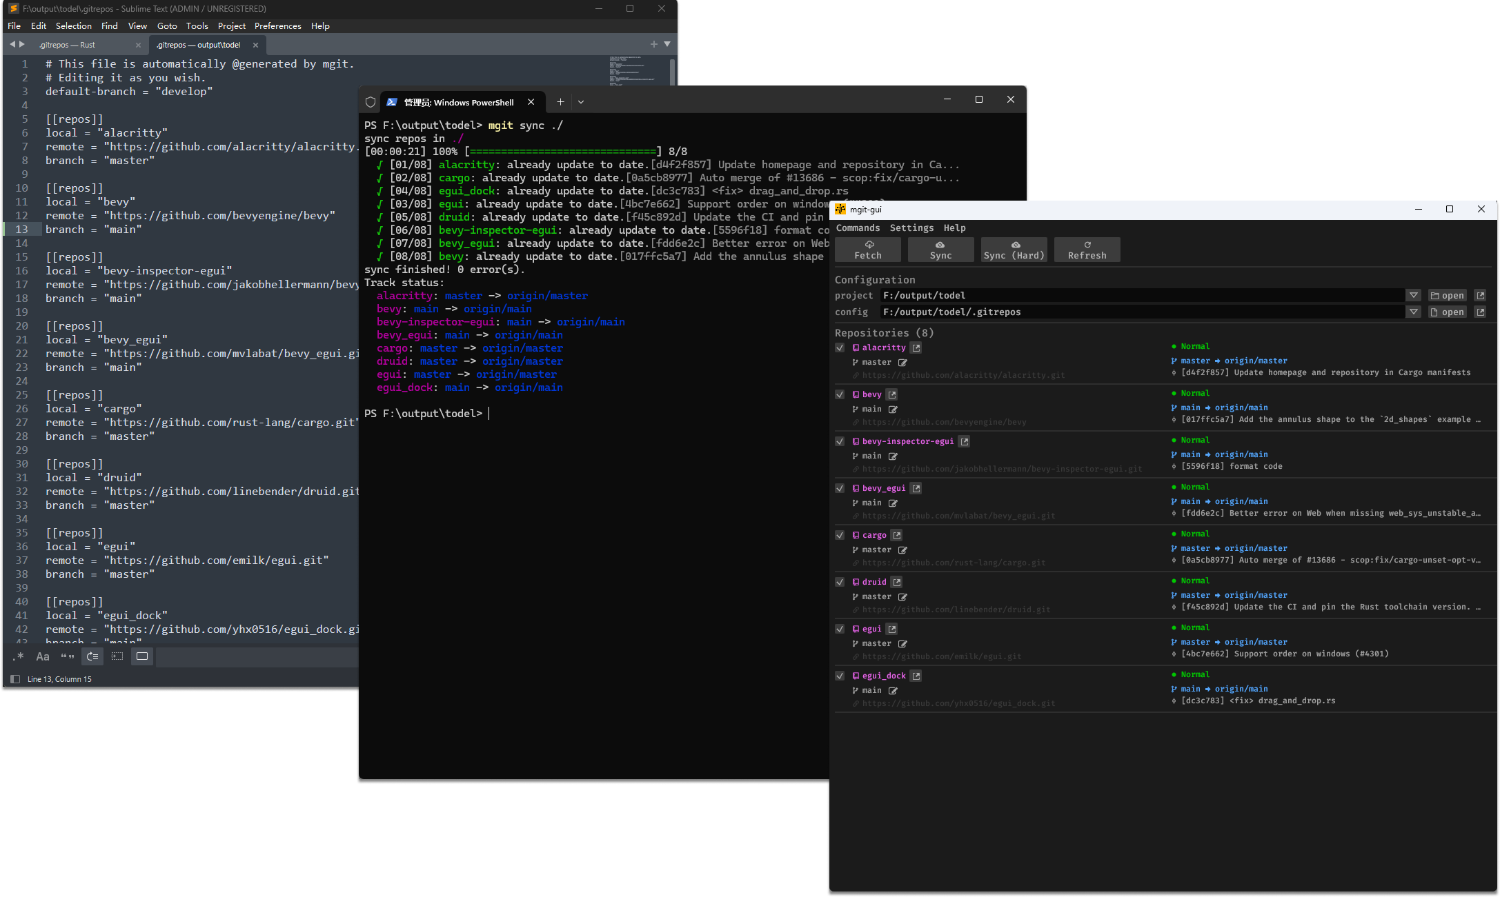This screenshot has height=897, width=1500.
Task: Open PowerShell profiles dropdown chevron
Action: point(581,102)
